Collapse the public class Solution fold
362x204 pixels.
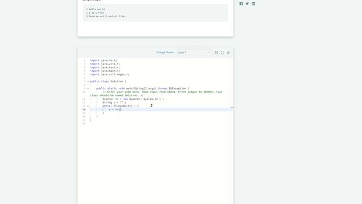coord(88,82)
